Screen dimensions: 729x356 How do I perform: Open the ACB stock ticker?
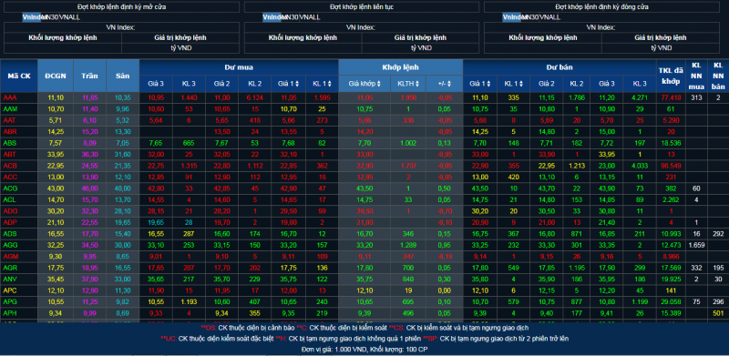coord(10,166)
